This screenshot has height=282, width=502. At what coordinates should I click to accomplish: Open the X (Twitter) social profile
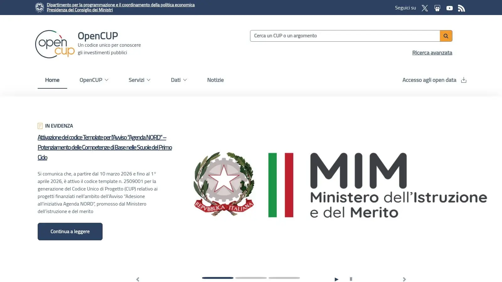coord(425,8)
